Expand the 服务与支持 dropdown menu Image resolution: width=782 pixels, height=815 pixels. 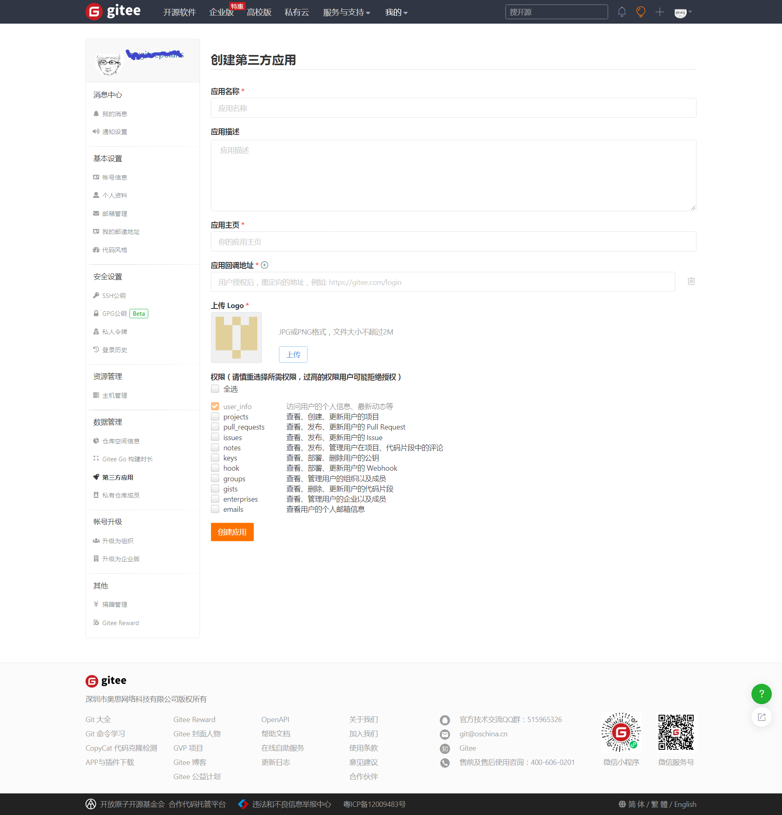pyautogui.click(x=346, y=13)
